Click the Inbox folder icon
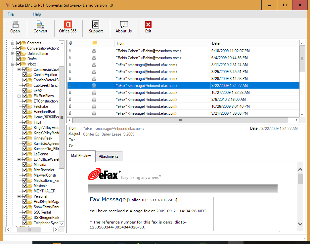The width and height of the screenshot is (310, 244). pyautogui.click(x=23, y=64)
